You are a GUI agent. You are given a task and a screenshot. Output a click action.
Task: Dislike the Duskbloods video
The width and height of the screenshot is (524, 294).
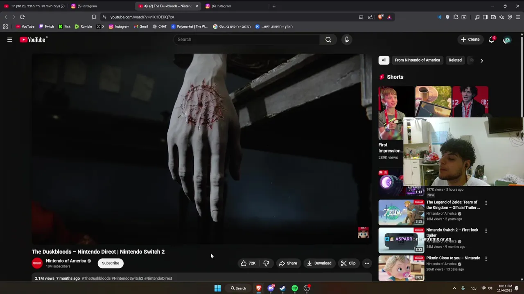266,263
